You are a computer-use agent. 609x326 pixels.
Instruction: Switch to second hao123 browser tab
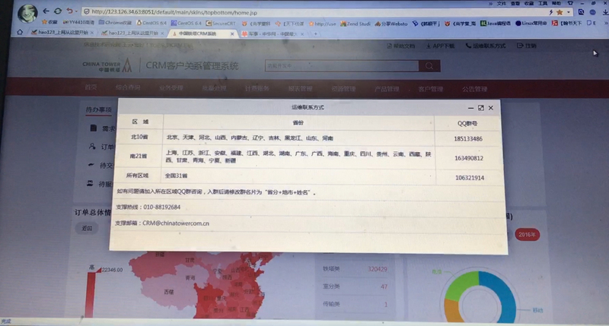[x=132, y=33]
